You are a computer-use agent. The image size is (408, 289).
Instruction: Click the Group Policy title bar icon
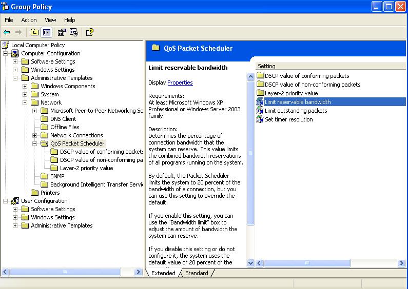point(5,6)
